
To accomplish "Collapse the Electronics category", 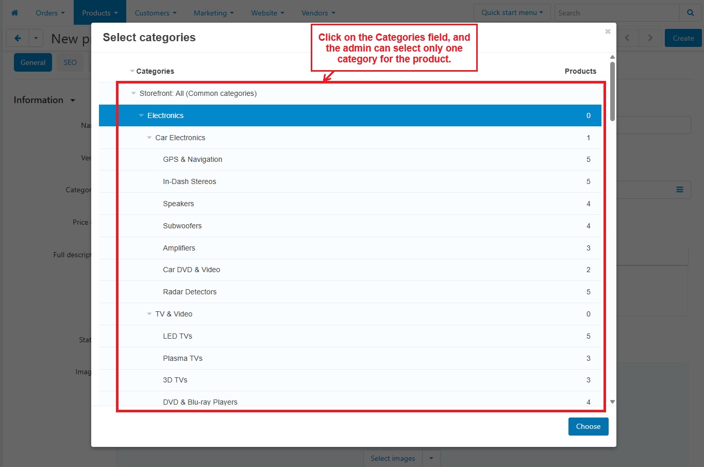I will pyautogui.click(x=141, y=115).
